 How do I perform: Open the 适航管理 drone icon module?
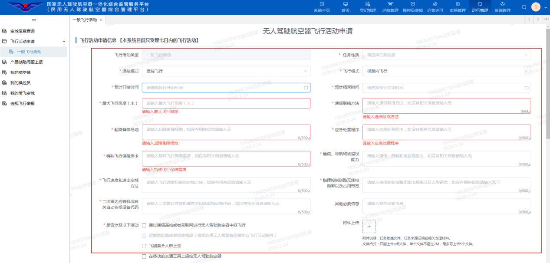[390, 7]
